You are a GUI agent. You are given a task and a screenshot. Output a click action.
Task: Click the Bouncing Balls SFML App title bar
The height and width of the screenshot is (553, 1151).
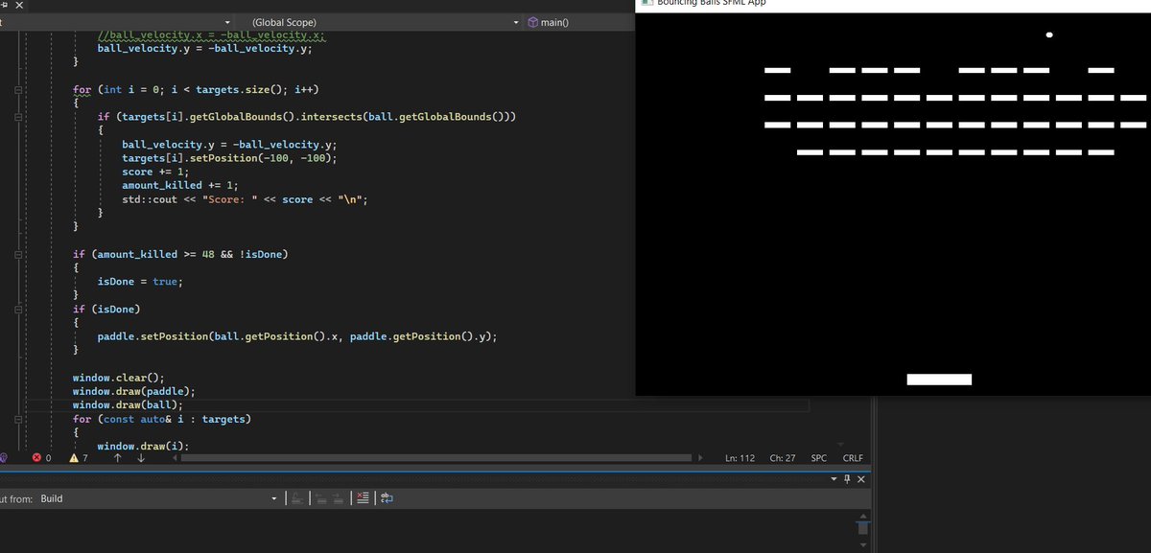[x=893, y=4]
